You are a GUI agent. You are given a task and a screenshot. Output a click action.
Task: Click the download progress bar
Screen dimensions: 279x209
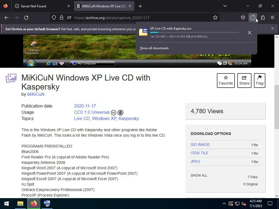pyautogui.click(x=195, y=32)
